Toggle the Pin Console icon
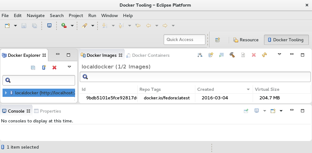The height and width of the screenshot is (153, 312). tap(246, 111)
